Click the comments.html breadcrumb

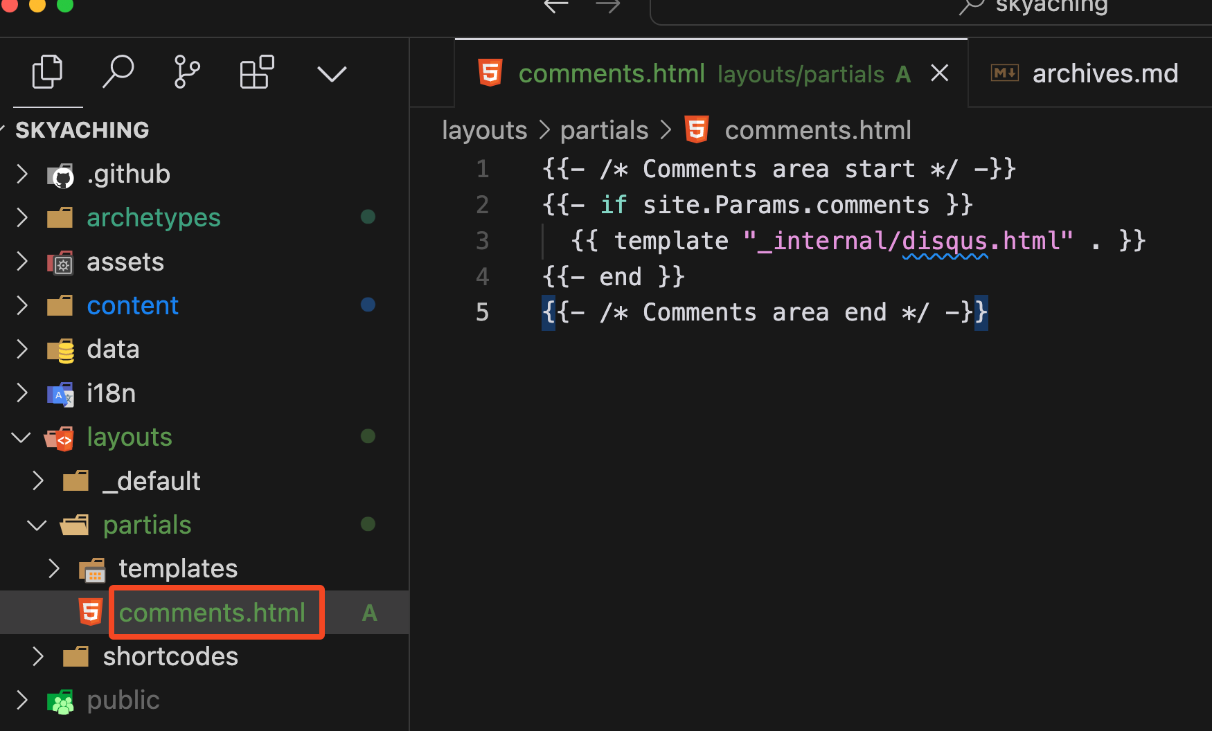click(x=818, y=130)
